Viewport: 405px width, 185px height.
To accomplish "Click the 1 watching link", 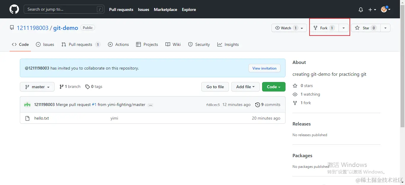I will pos(306,94).
